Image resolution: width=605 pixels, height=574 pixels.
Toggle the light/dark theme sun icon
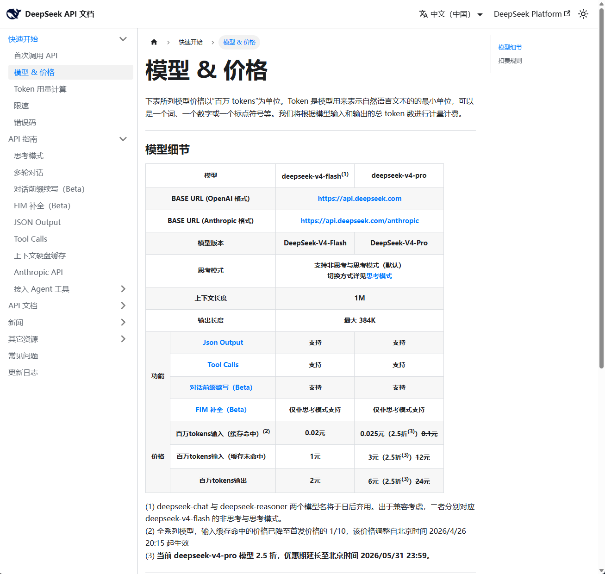click(583, 14)
